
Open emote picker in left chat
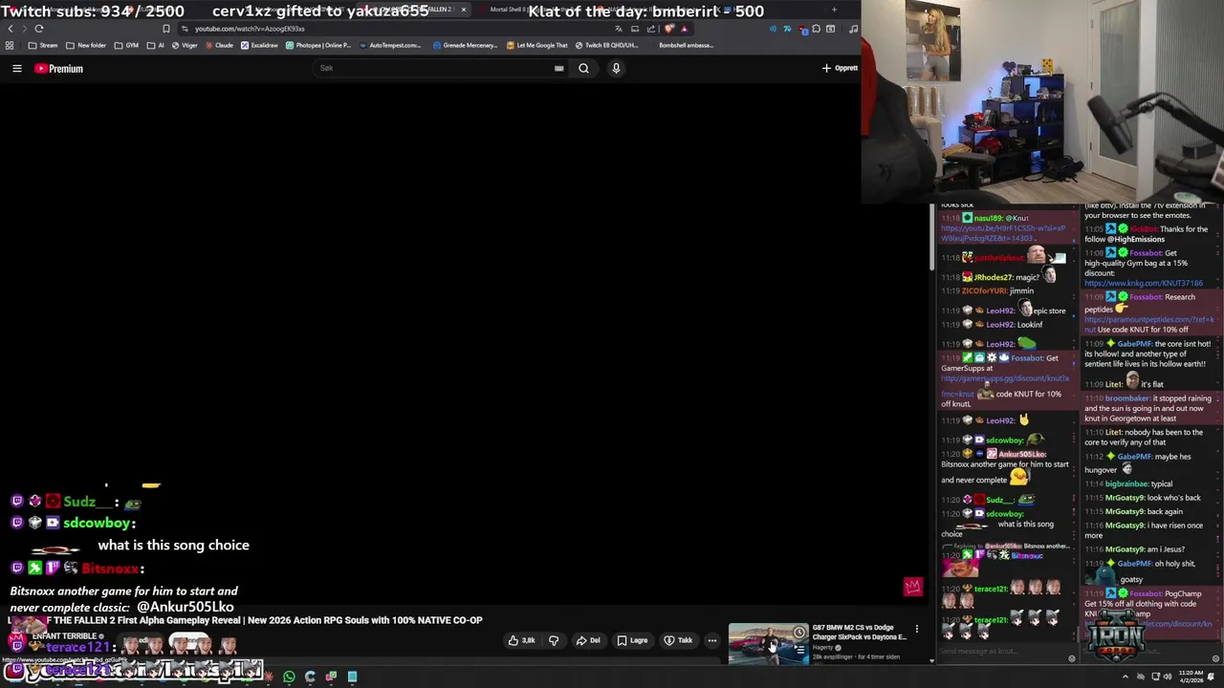1071,658
